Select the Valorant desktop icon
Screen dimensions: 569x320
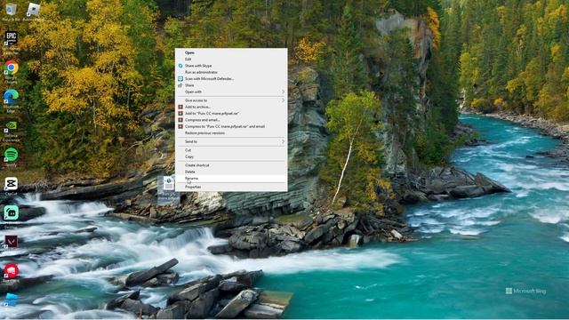click(12, 242)
